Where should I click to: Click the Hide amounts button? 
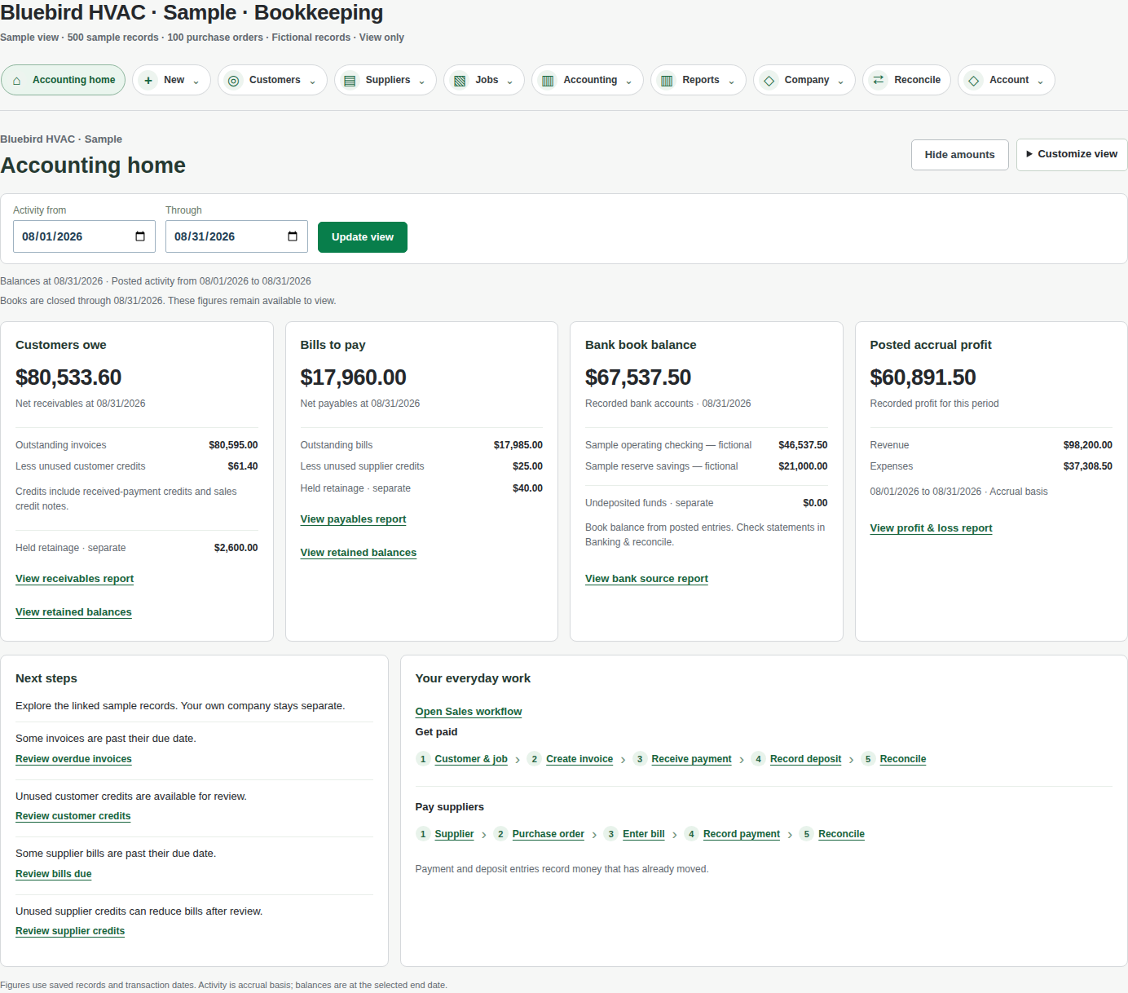[959, 155]
